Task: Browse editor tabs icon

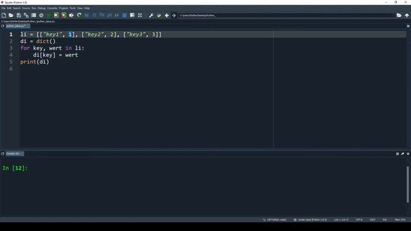Action: [3, 26]
